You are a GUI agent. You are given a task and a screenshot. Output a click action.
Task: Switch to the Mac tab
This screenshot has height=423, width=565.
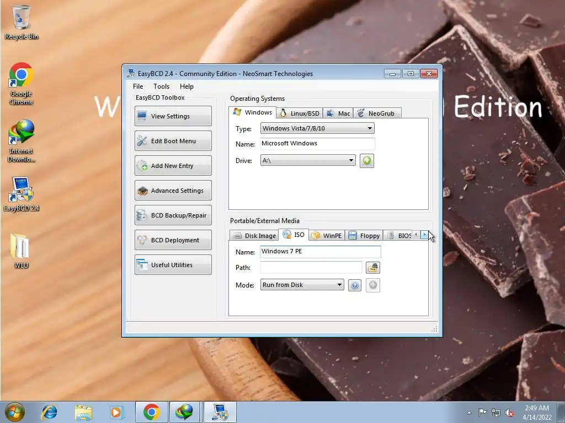click(x=338, y=113)
